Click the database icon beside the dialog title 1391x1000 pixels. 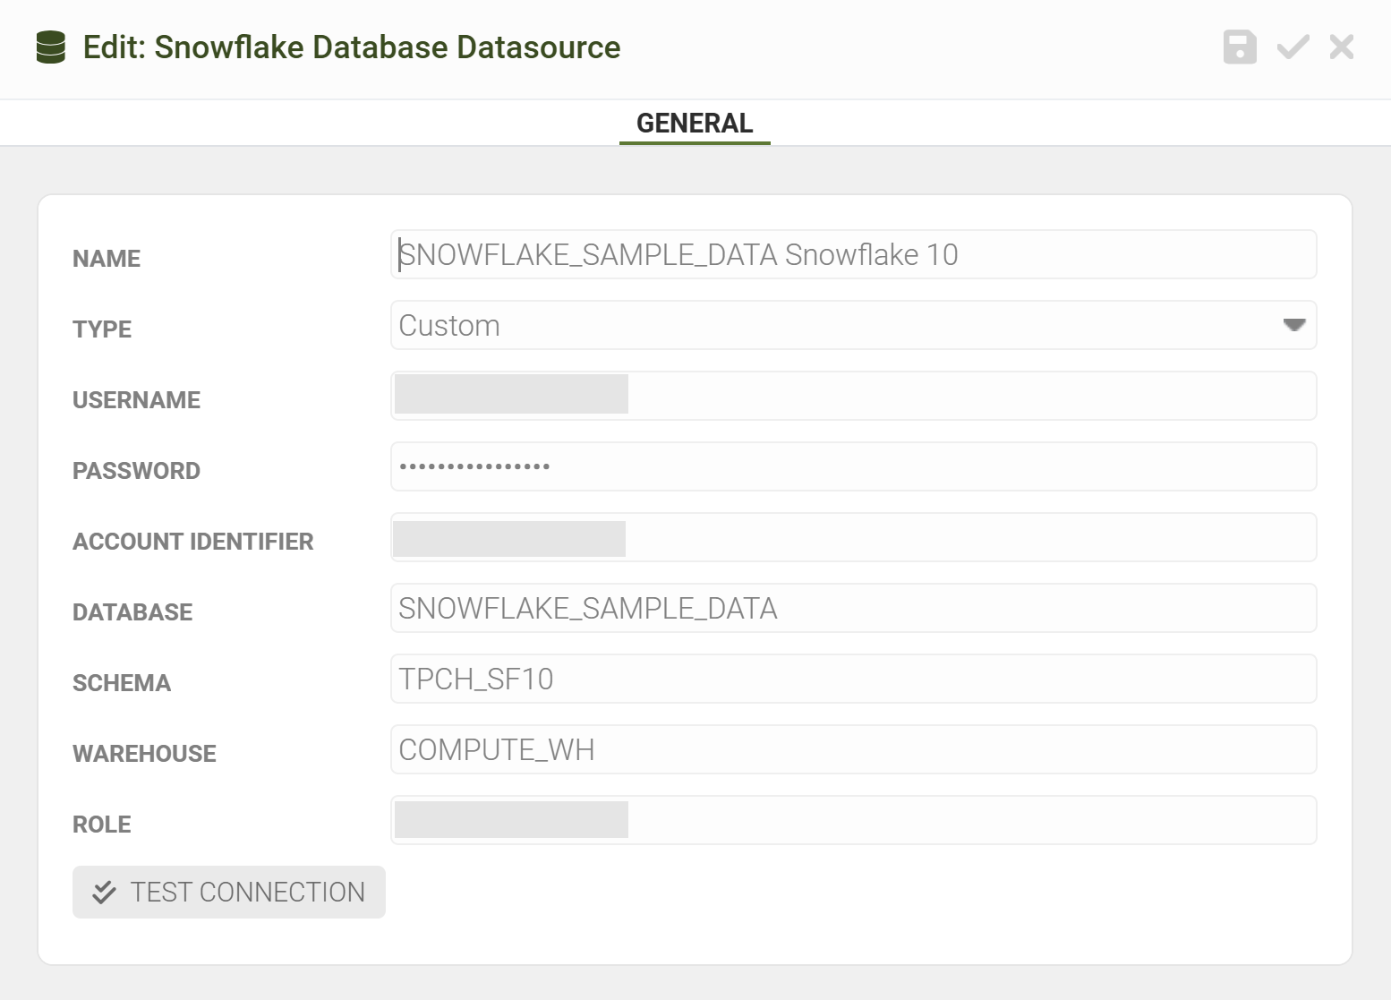(51, 47)
